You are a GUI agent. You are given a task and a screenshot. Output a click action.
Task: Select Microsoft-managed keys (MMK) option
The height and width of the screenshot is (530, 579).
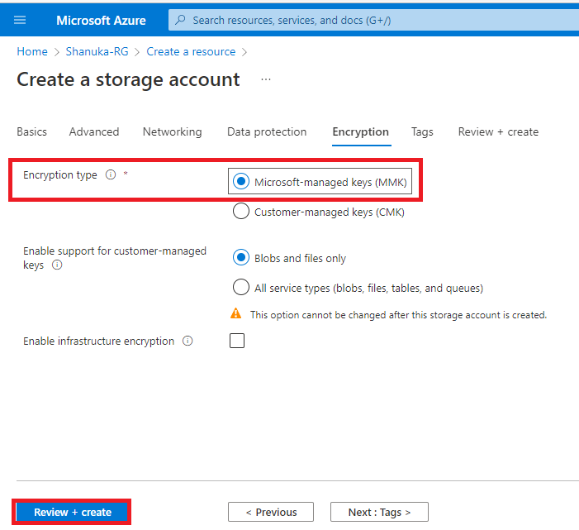[x=241, y=182]
